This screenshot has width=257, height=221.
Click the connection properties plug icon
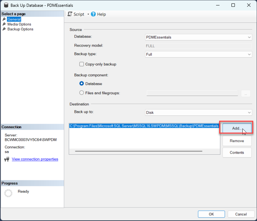tap(7, 159)
